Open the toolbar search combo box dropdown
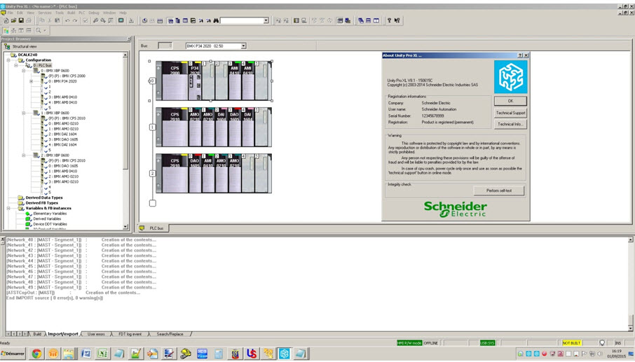The width and height of the screenshot is (635, 362). [x=266, y=20]
